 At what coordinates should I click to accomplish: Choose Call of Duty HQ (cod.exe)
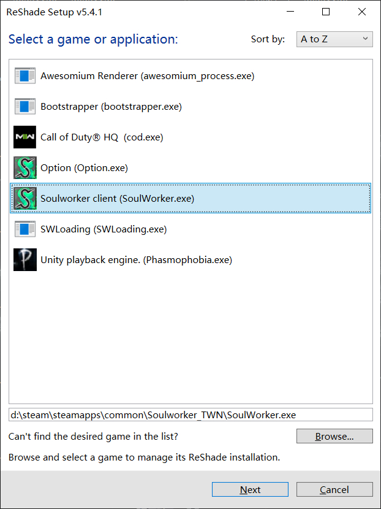pyautogui.click(x=102, y=137)
